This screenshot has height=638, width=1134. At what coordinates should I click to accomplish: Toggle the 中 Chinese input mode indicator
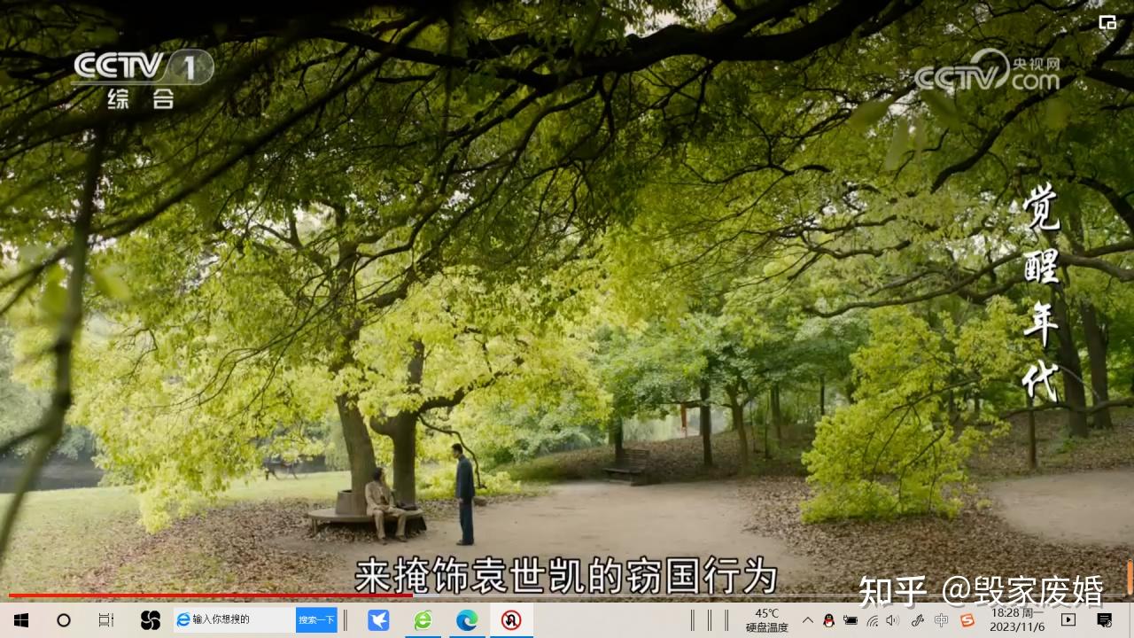point(941,620)
